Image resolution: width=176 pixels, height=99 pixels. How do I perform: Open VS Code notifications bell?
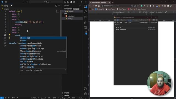click(x=86, y=98)
